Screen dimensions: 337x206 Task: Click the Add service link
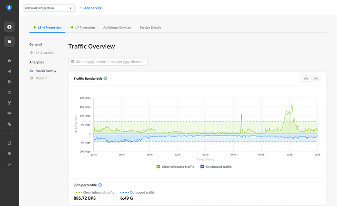[x=90, y=8]
